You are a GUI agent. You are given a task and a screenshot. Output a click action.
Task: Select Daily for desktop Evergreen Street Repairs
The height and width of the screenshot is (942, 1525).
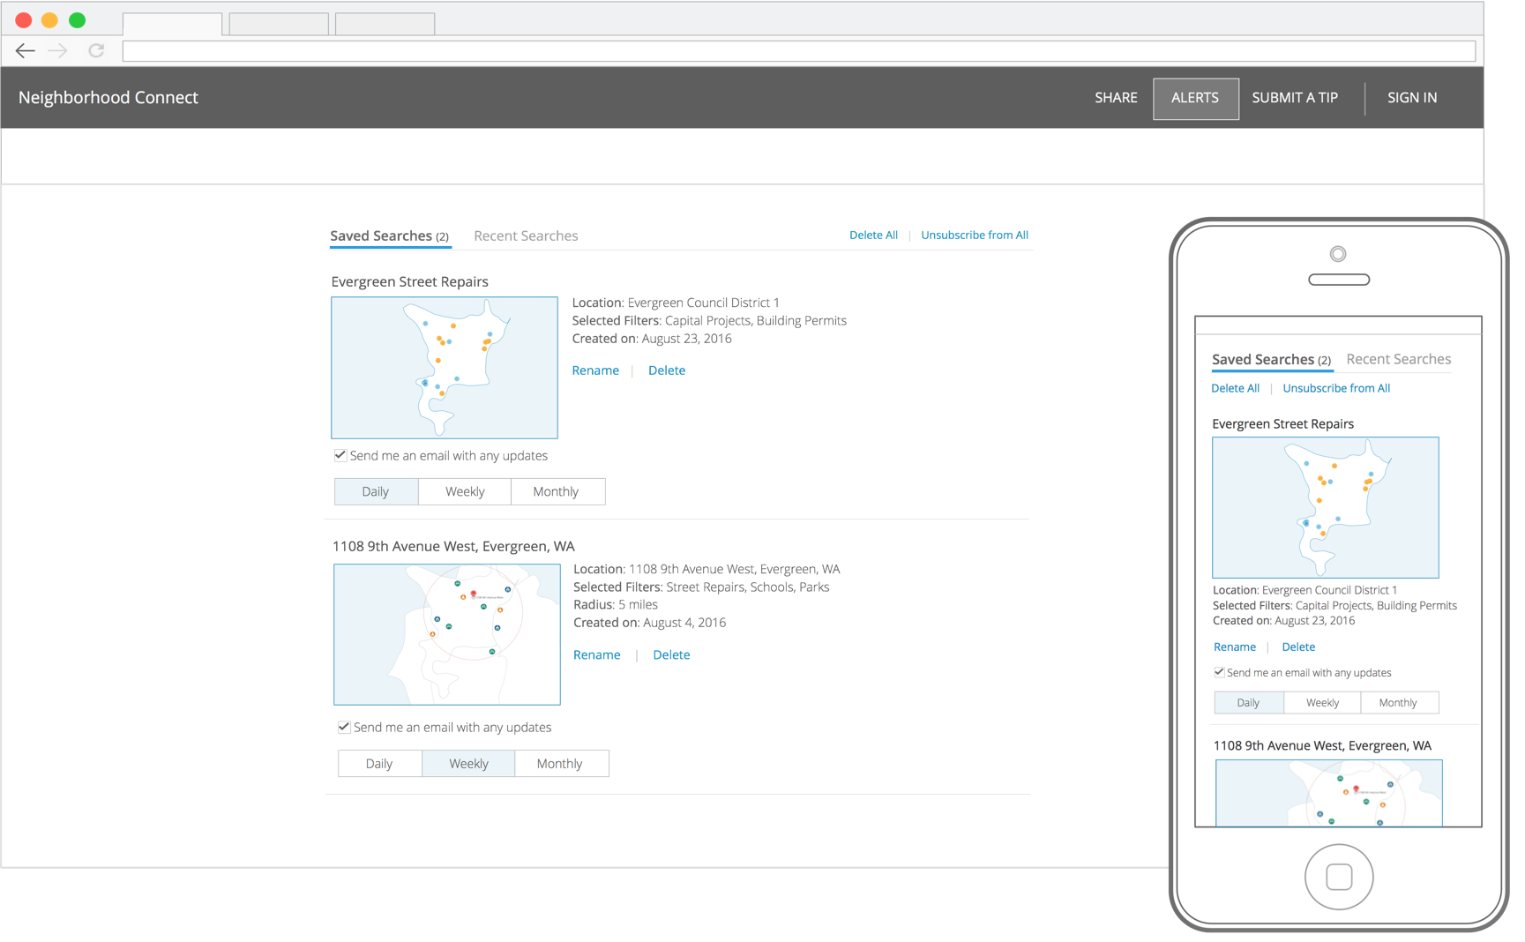click(x=376, y=491)
